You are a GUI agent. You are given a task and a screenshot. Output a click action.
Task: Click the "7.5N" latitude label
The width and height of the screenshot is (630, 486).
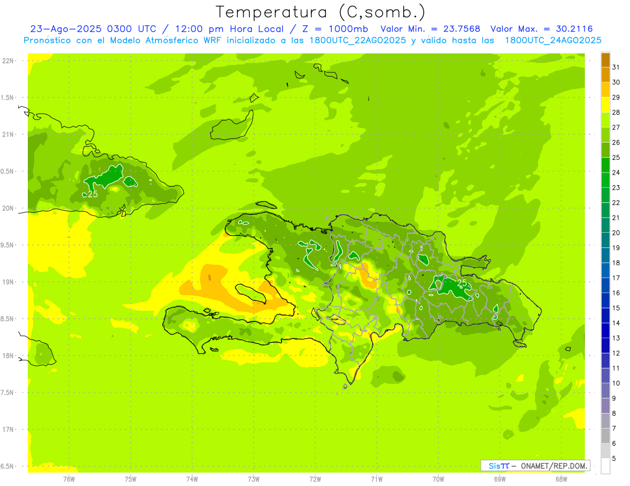pos(7,393)
